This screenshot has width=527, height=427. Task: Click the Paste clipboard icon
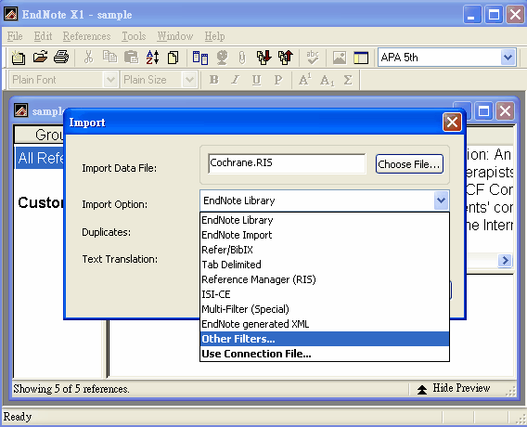point(131,58)
